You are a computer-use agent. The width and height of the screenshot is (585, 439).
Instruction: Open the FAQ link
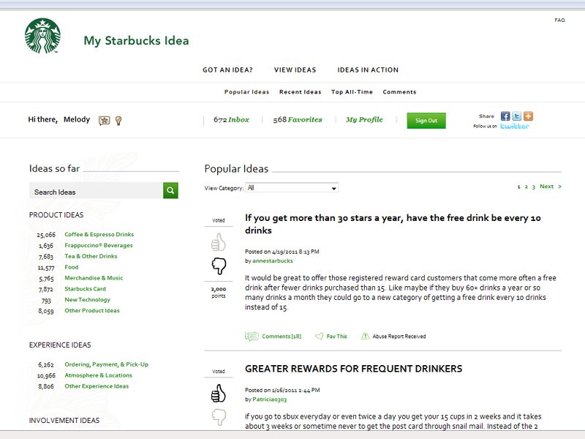point(559,20)
